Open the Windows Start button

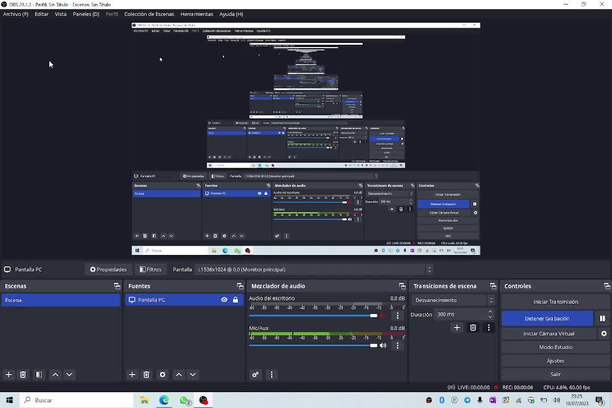[10, 400]
